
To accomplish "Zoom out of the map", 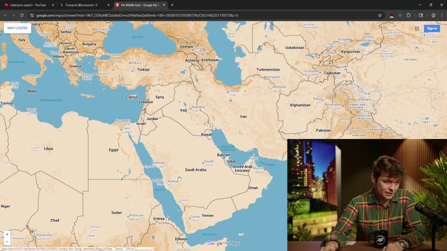I will click(x=7, y=241).
